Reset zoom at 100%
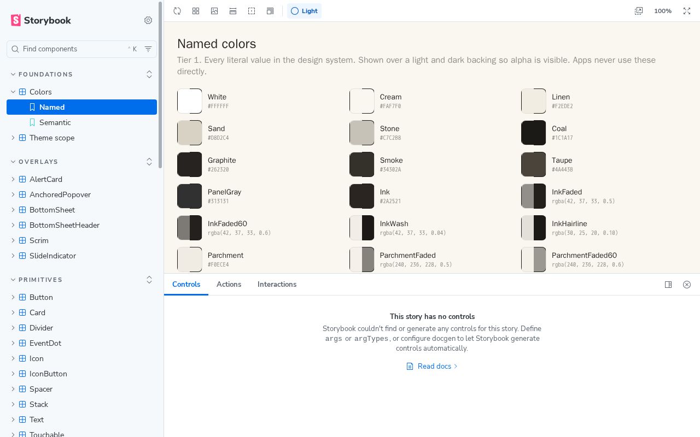Viewport: 700px width, 437px height. [x=663, y=11]
